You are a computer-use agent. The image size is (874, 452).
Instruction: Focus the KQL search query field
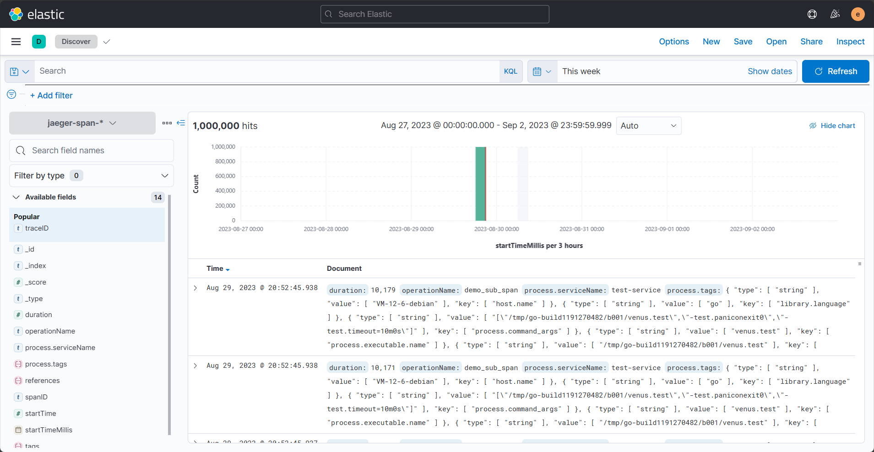pyautogui.click(x=267, y=71)
